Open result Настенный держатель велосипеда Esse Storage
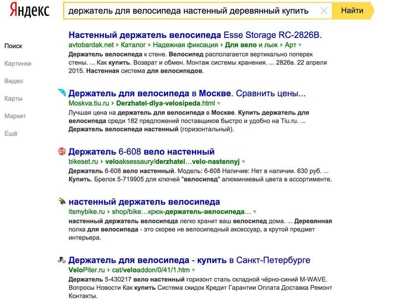 coord(195,35)
